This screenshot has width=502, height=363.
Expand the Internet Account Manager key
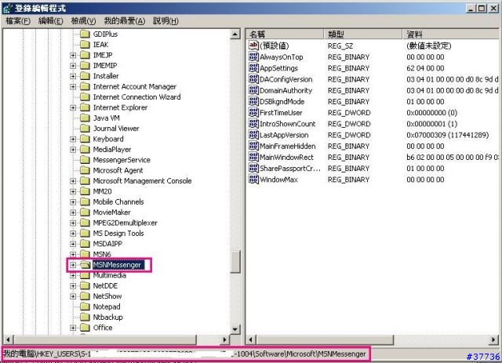click(x=73, y=87)
